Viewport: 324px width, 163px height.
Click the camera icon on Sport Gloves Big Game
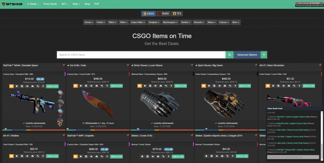[204, 86]
